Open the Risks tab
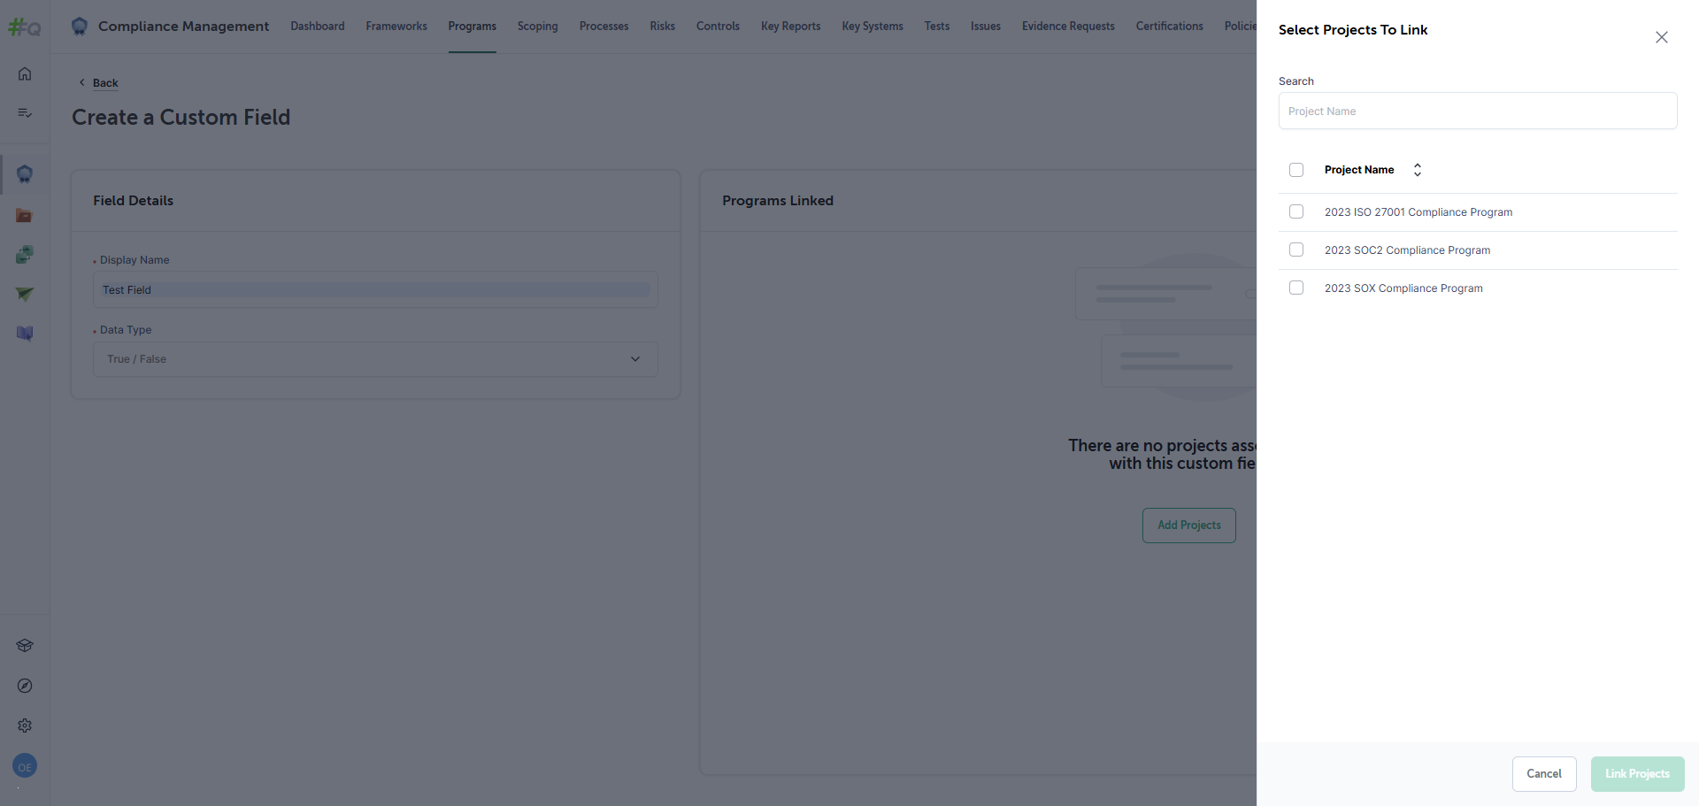1699x806 pixels. click(x=663, y=27)
